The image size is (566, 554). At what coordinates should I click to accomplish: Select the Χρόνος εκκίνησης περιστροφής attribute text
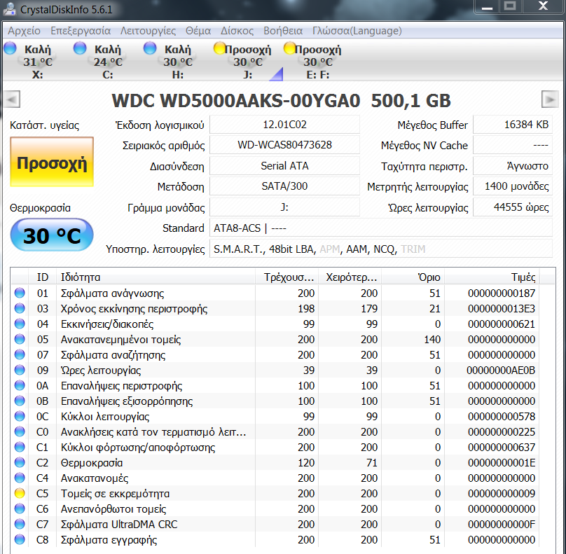coord(134,309)
